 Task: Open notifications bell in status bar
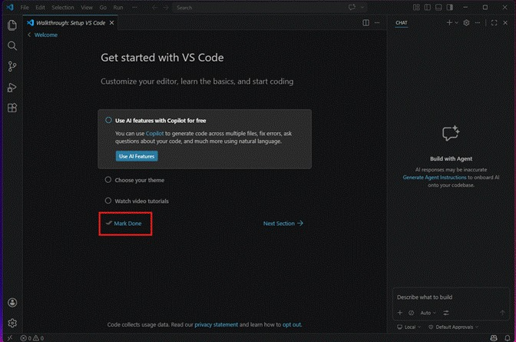(x=508, y=338)
